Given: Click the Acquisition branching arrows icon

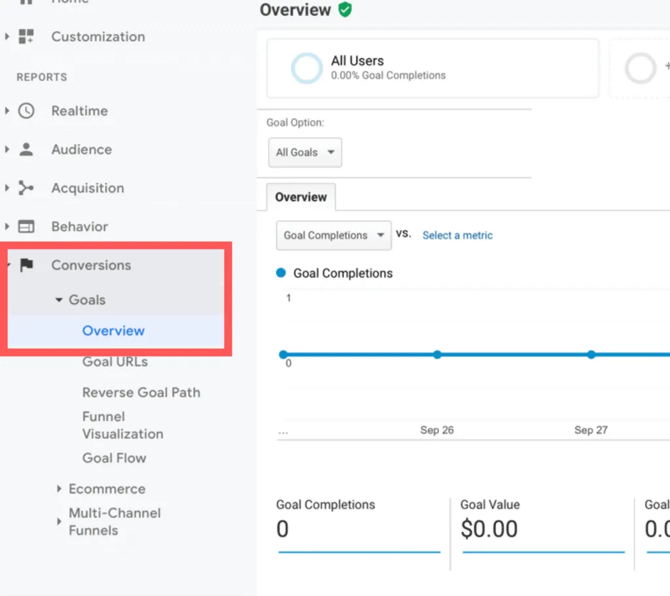Looking at the screenshot, I should 26,188.
